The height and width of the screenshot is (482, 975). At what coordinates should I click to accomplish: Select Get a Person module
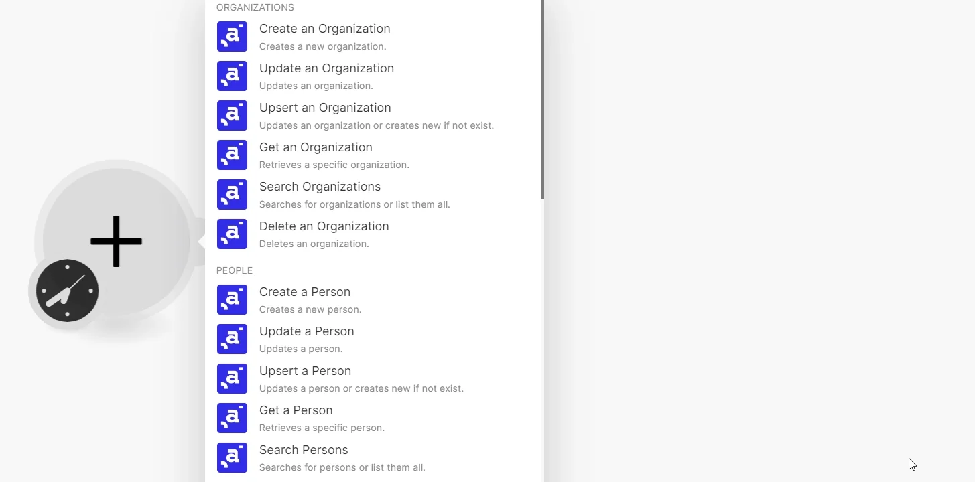(374, 418)
